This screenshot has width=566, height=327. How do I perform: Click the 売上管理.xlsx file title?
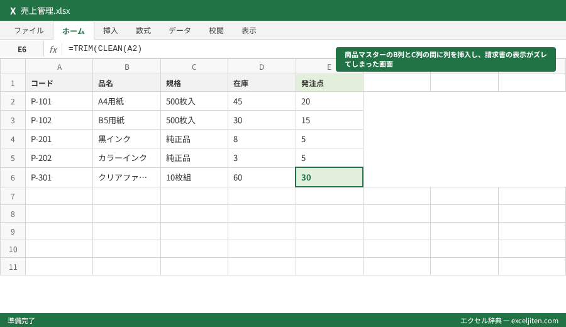coord(45,11)
